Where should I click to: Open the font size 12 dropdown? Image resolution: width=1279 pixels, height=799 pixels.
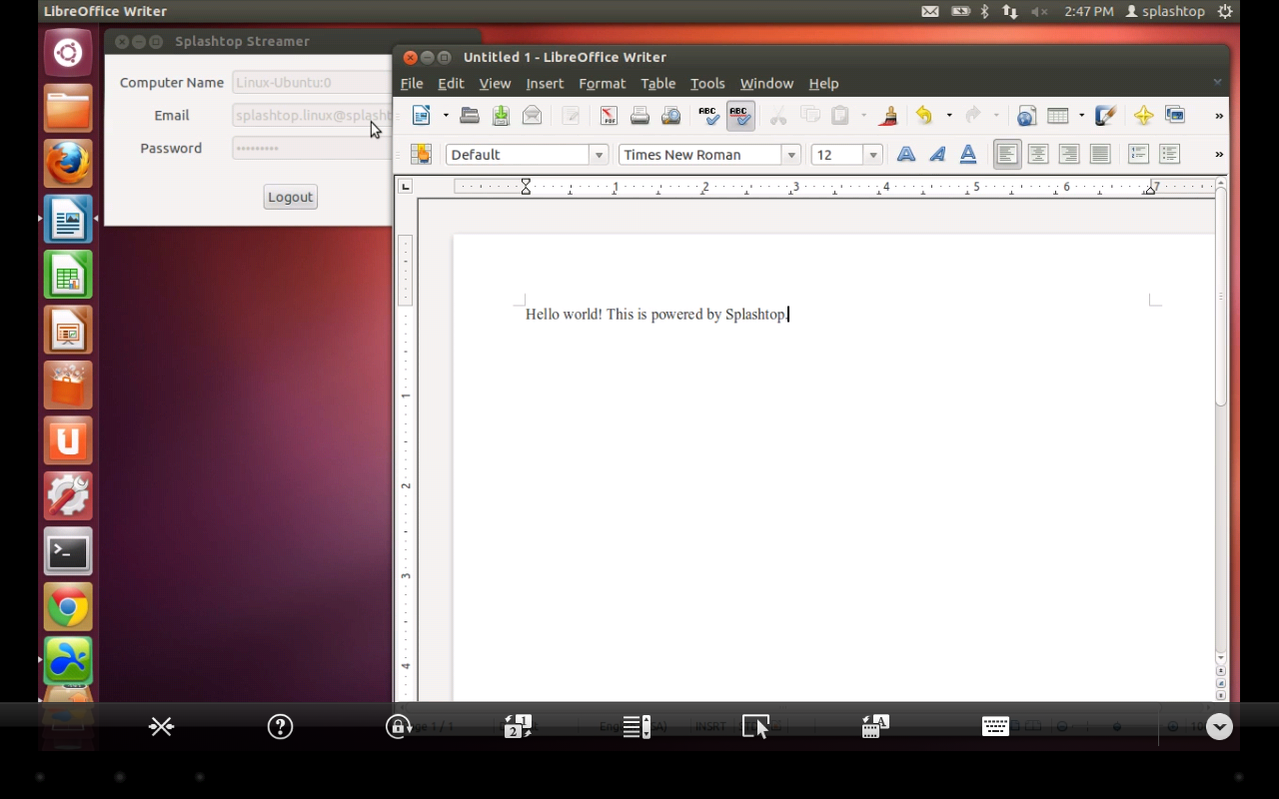click(x=873, y=155)
